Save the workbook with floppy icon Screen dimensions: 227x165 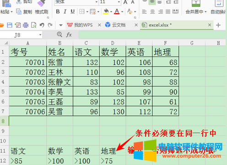10,25
